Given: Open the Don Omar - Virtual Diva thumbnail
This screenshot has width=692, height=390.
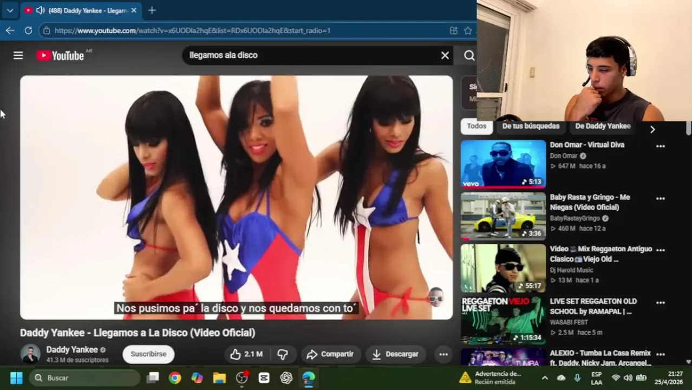Looking at the screenshot, I should pos(503,164).
